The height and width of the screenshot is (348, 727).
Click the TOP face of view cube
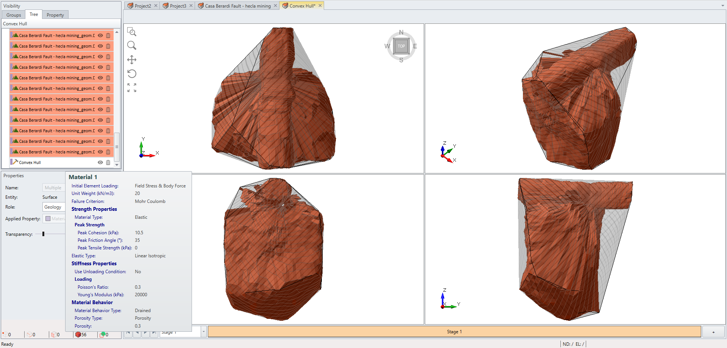coord(401,46)
